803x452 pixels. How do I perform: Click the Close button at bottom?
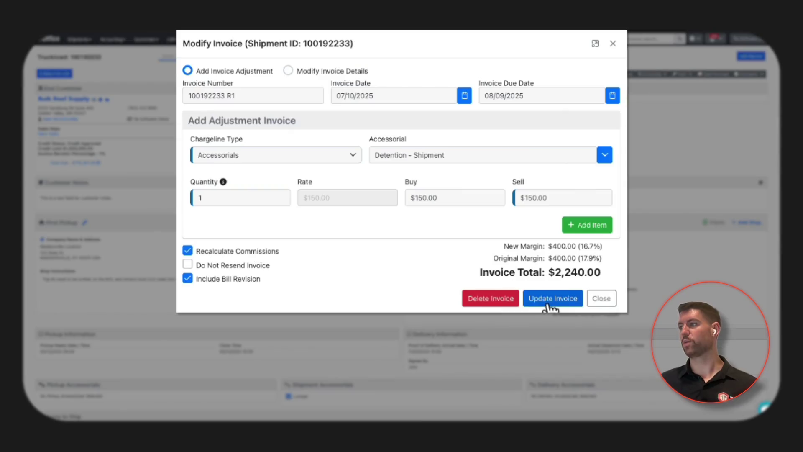coord(601,298)
